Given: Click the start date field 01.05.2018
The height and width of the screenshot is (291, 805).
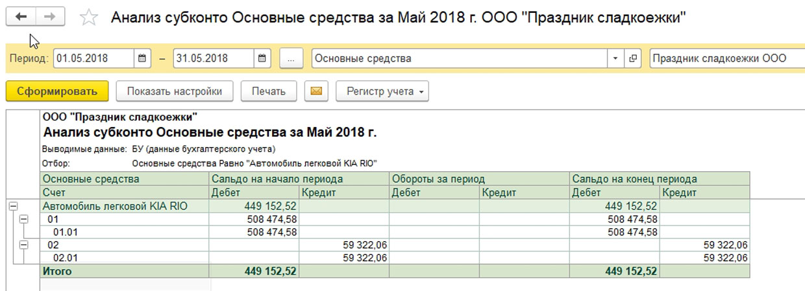Looking at the screenshot, I should tap(95, 58).
